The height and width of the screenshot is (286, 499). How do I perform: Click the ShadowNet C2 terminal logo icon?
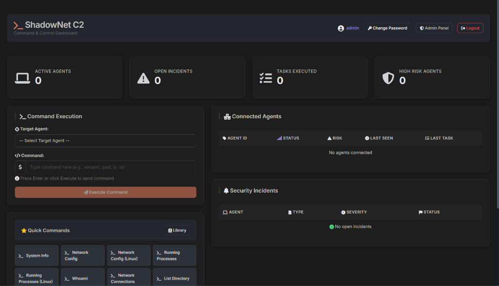tap(18, 26)
